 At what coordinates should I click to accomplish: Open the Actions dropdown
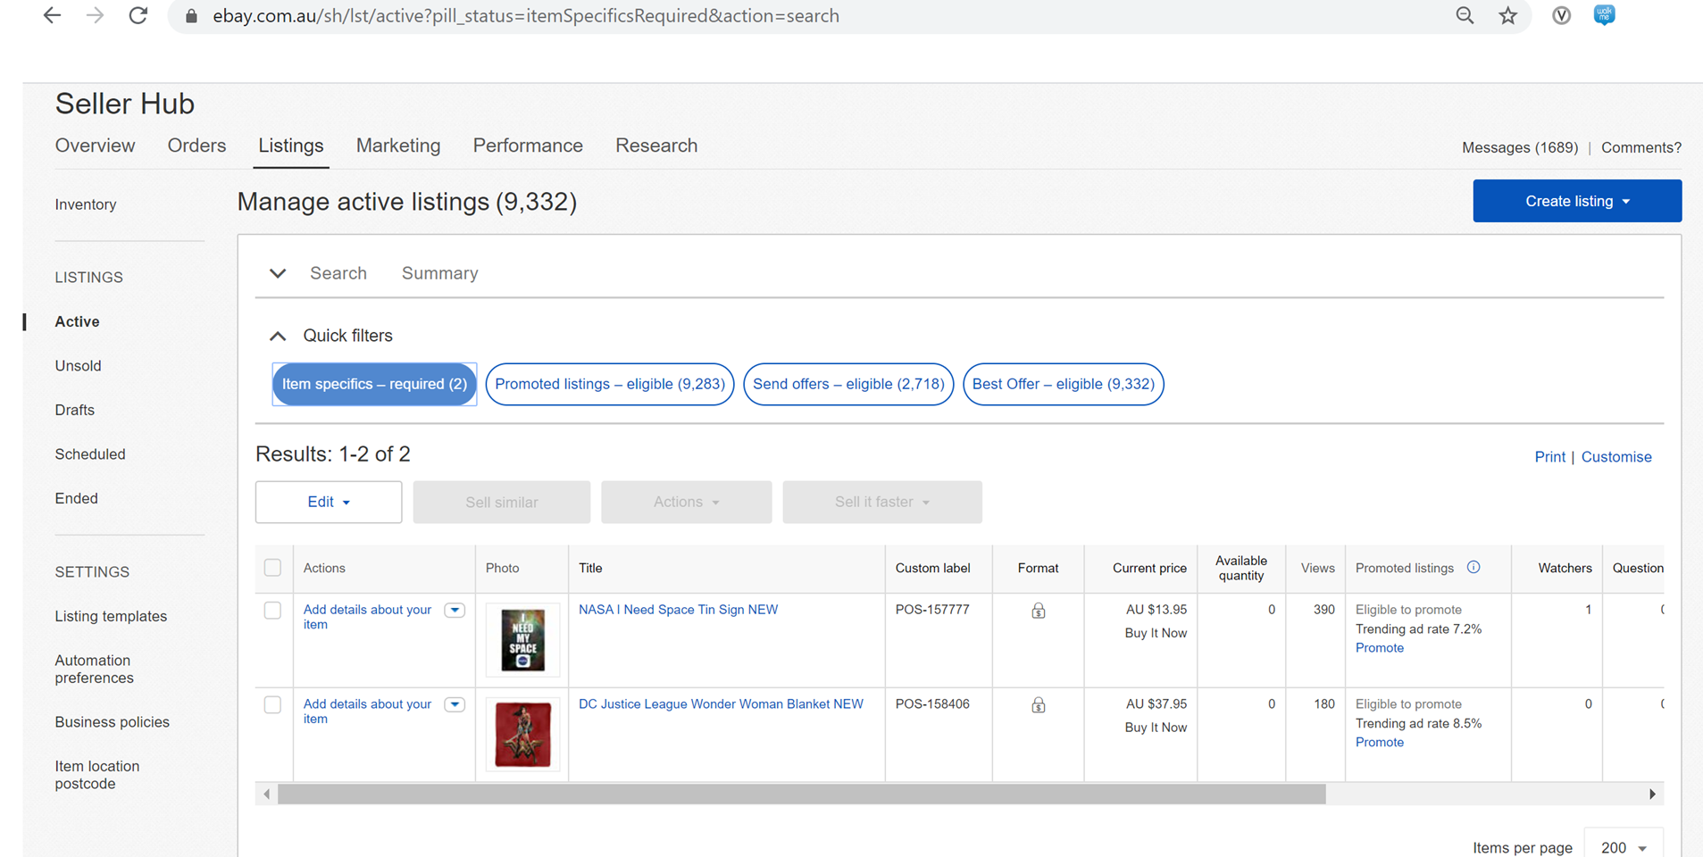(x=686, y=502)
